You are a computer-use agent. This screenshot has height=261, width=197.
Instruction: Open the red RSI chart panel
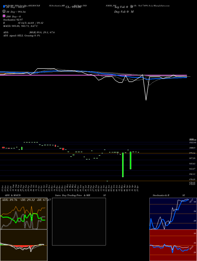[173, 245]
